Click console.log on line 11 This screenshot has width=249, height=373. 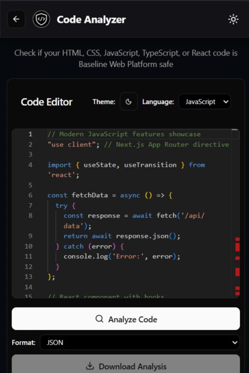pyautogui.click(x=86, y=256)
